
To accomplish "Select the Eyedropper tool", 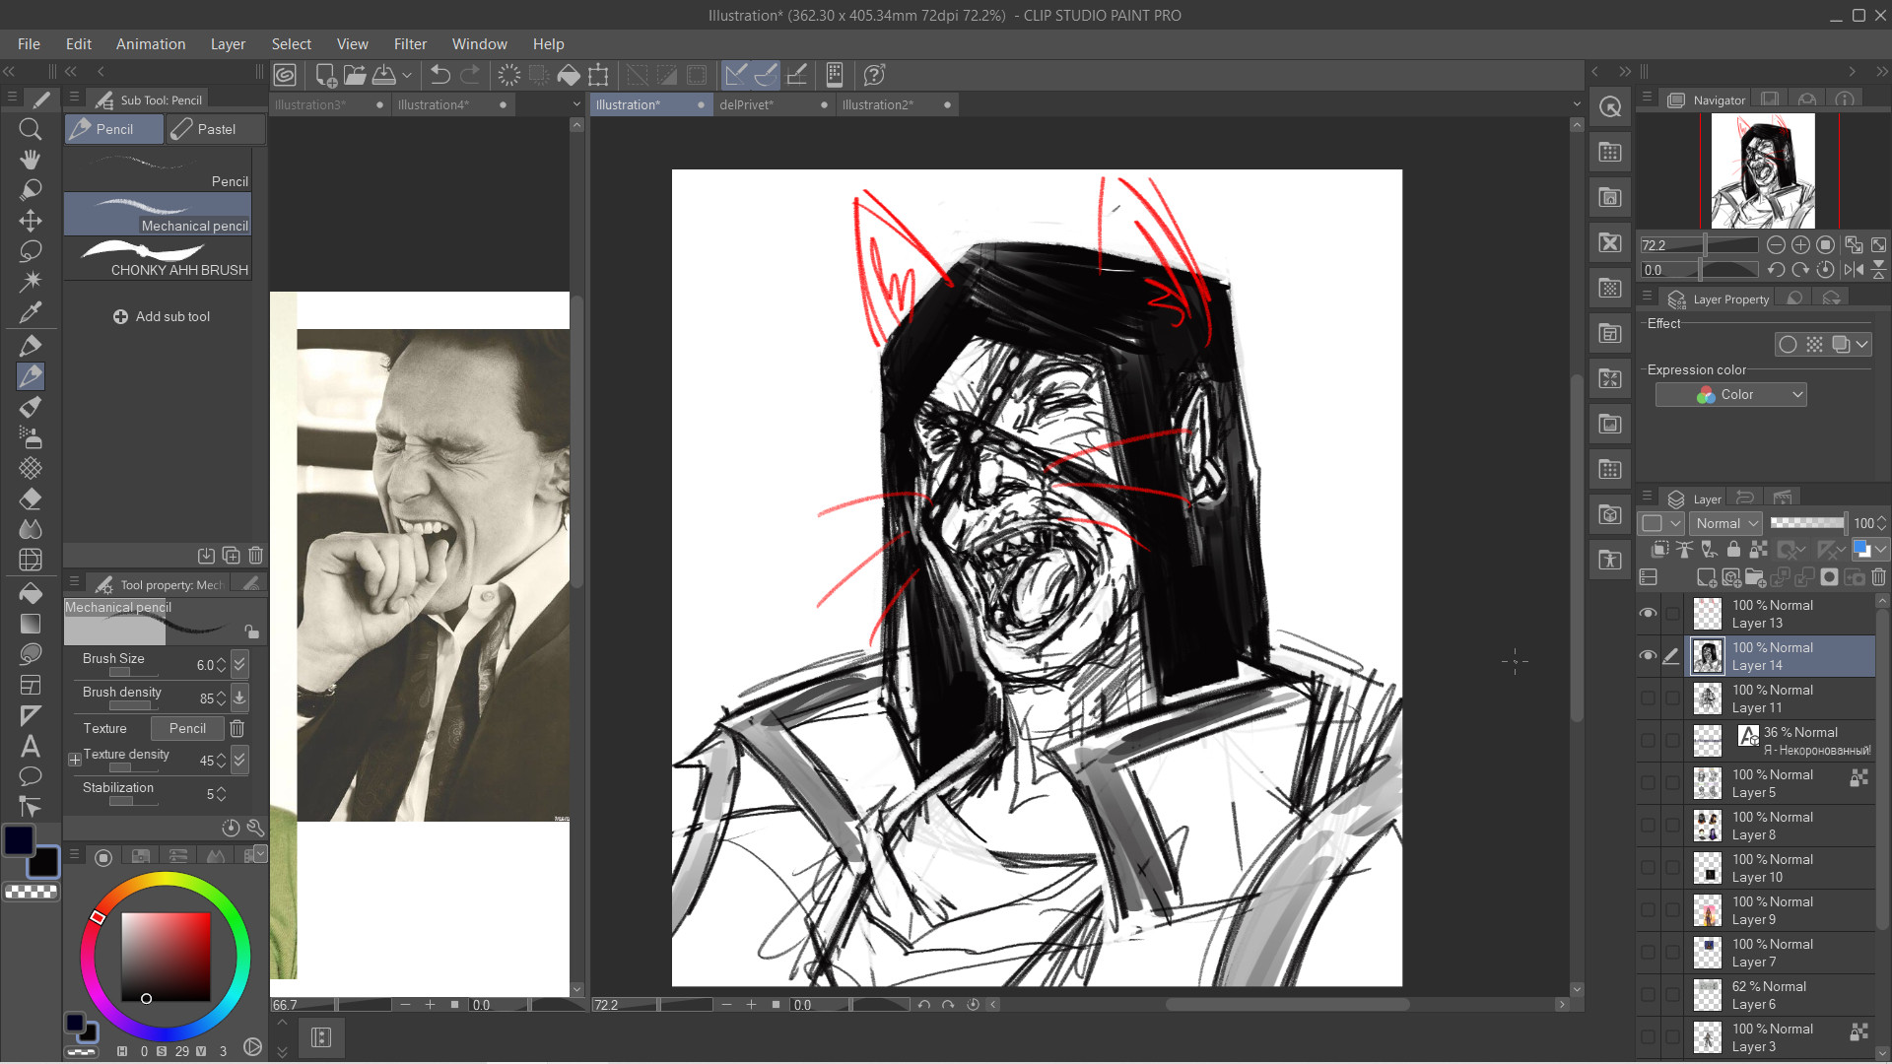I will pos(31,313).
